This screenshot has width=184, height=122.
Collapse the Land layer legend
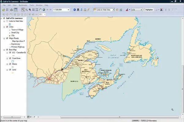[x=7, y=70]
